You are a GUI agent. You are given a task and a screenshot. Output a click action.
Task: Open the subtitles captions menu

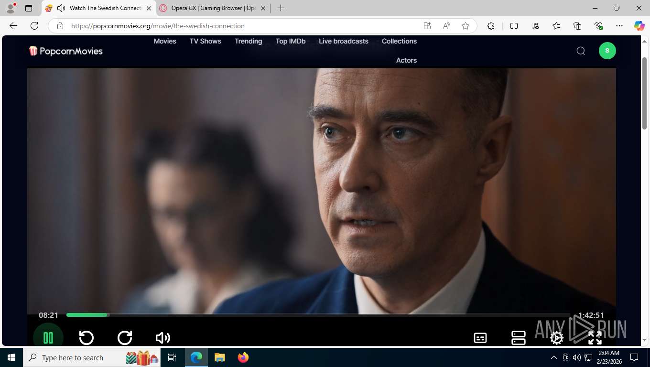(480, 338)
